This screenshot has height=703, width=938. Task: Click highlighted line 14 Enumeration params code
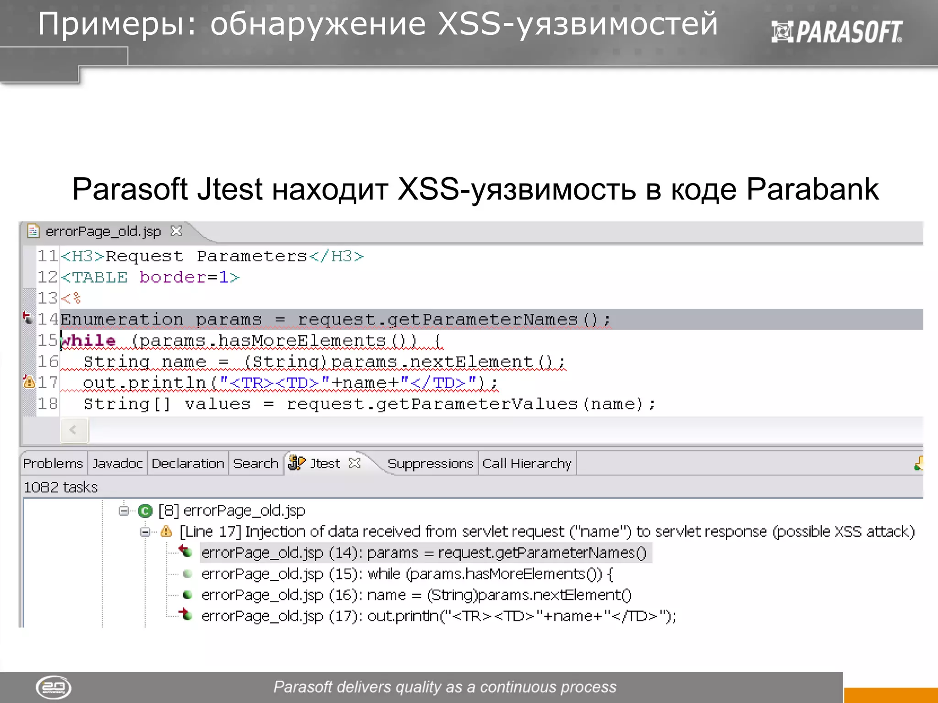click(335, 319)
